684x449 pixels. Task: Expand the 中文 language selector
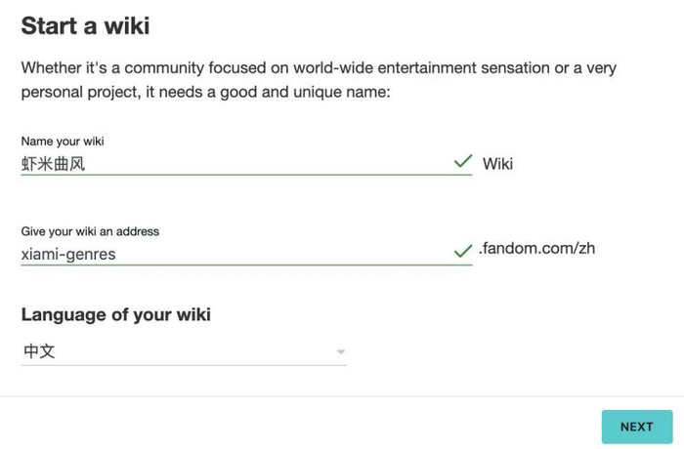(x=184, y=351)
